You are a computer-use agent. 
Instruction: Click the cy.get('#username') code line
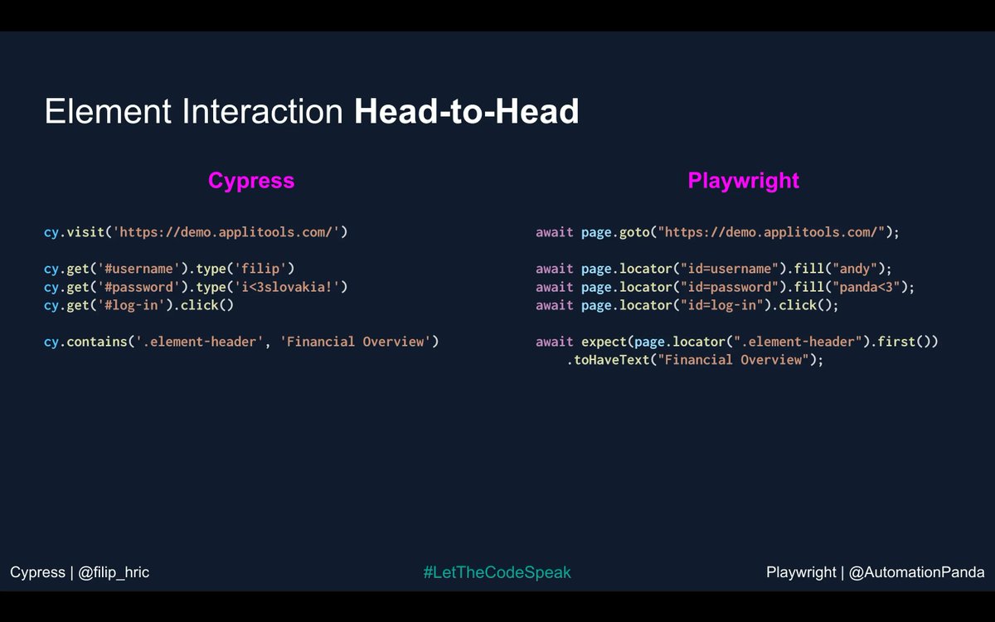tap(169, 269)
